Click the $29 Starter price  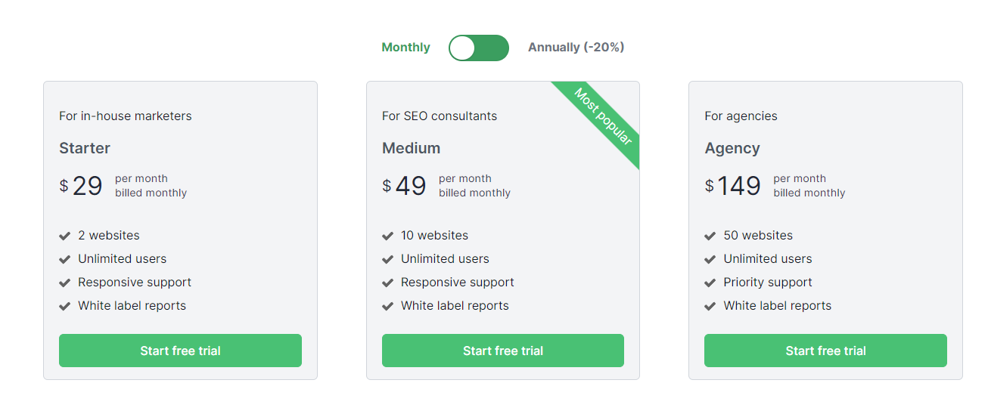[81, 186]
